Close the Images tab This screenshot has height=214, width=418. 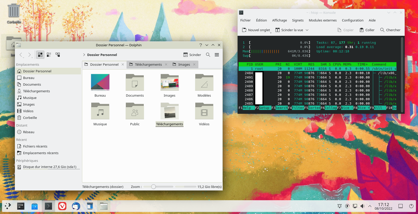[194, 64]
